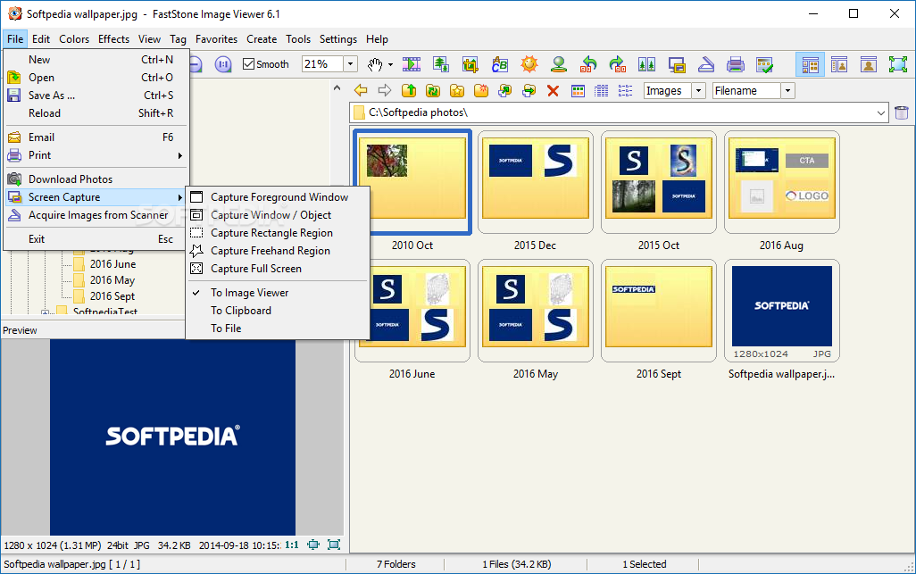The height and width of the screenshot is (574, 916).
Task: Choose Capture Rectangle Region
Action: click(277, 233)
